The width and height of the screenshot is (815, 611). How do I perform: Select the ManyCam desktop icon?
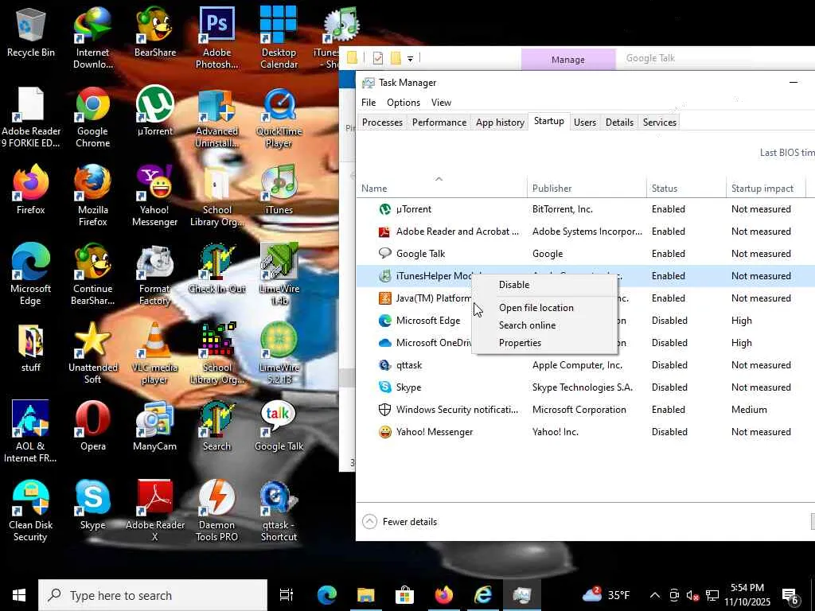pos(155,426)
